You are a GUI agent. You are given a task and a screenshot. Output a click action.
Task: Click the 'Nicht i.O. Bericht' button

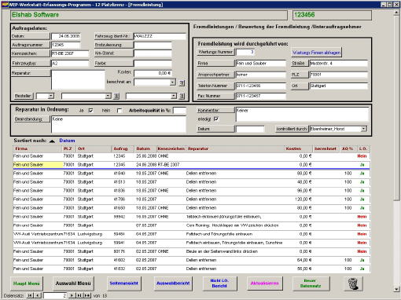pyautogui.click(x=219, y=284)
